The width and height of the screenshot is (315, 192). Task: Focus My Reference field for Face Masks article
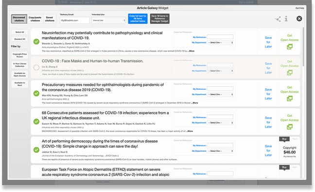point(220,65)
